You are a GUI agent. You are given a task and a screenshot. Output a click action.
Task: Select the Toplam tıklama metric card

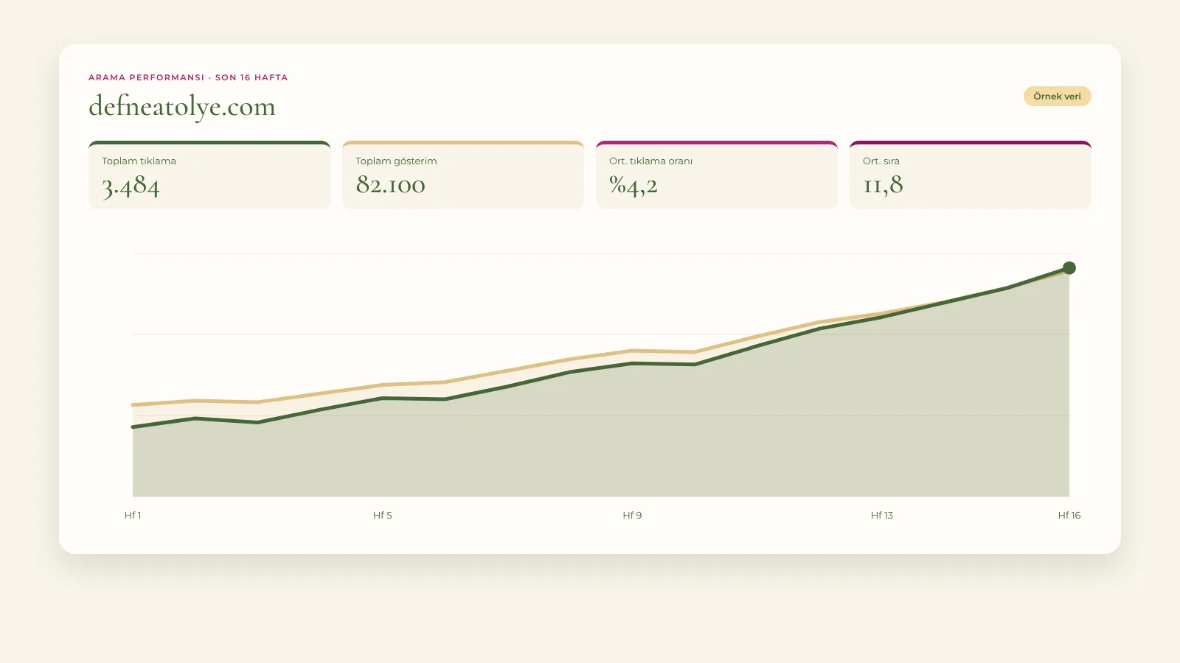click(209, 175)
